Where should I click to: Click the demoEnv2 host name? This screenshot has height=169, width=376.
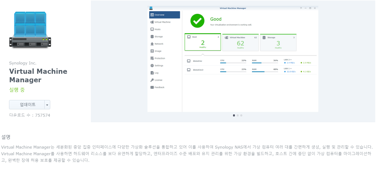coord(198,70)
